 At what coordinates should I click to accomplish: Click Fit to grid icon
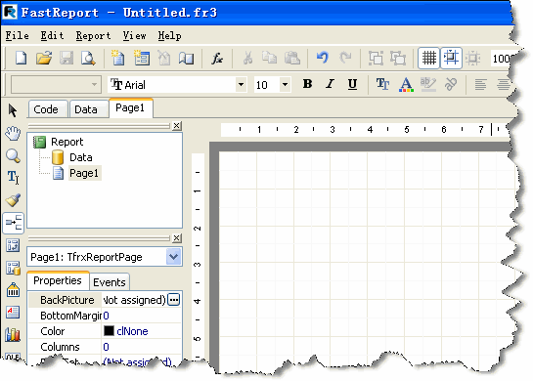(472, 59)
